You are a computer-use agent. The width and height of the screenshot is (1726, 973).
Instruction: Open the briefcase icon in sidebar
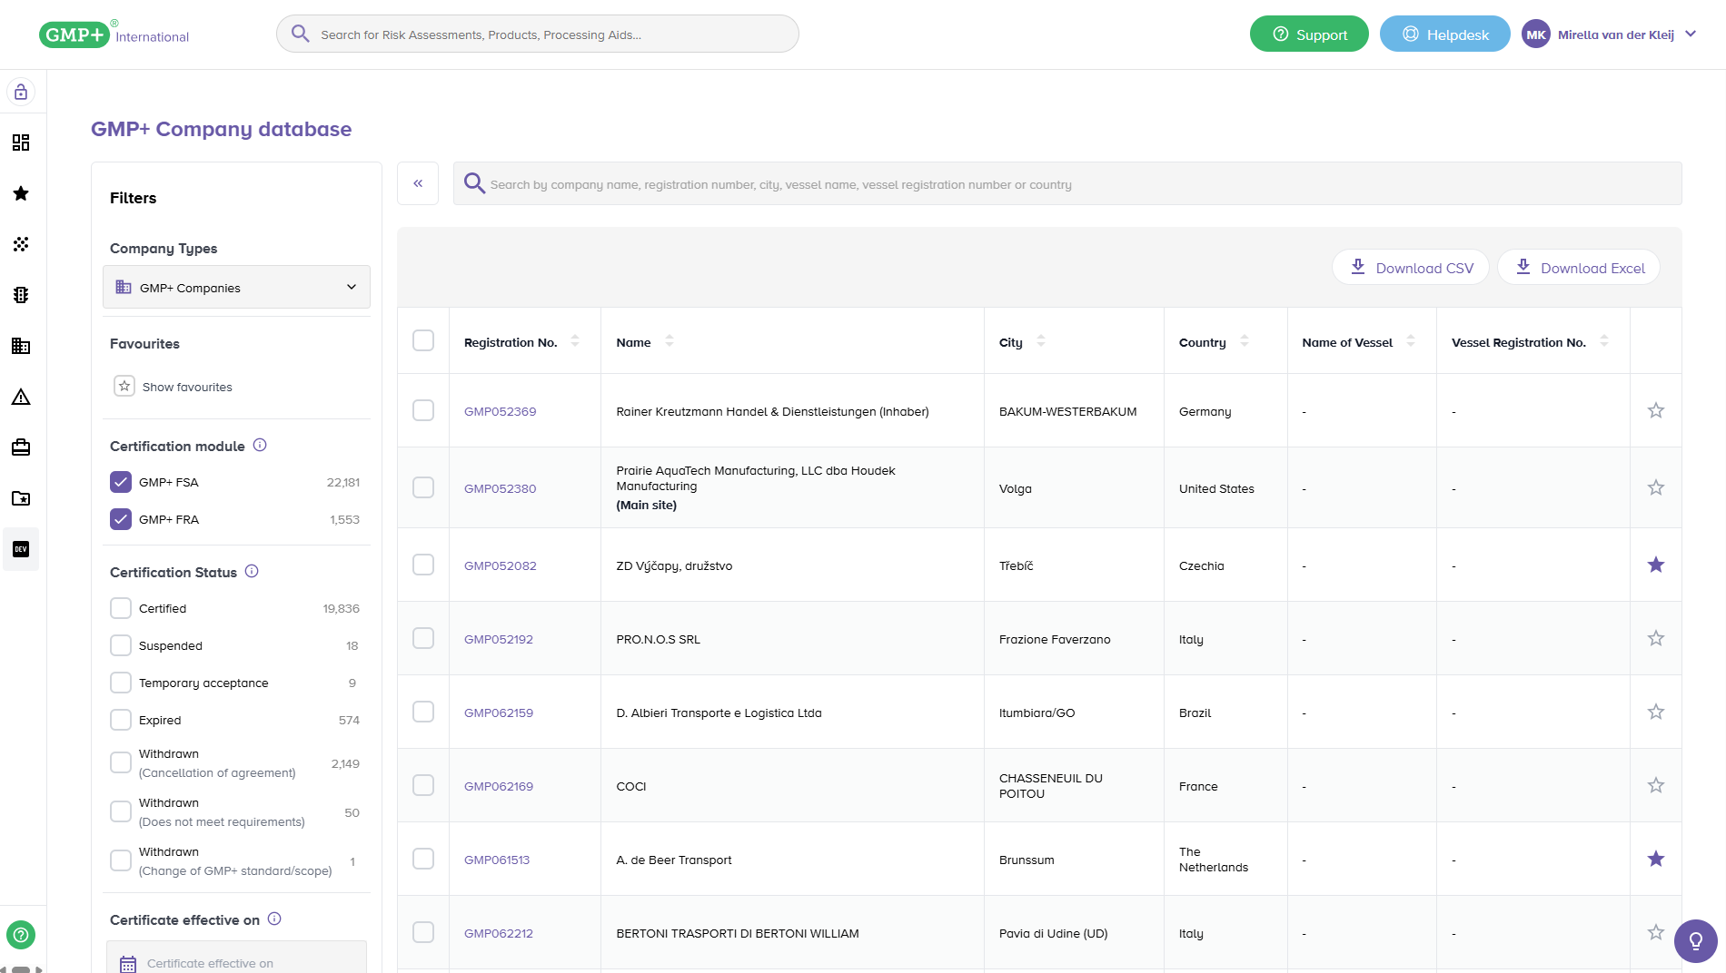[21, 447]
